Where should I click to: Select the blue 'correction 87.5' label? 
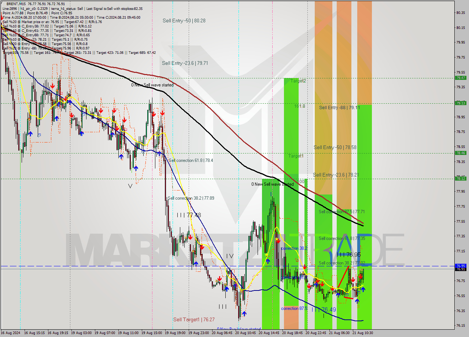(294, 308)
